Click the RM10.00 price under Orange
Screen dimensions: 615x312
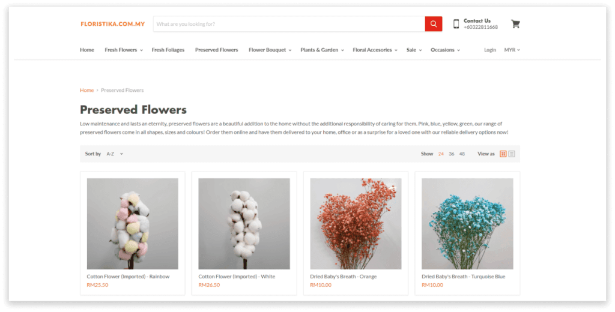click(321, 285)
